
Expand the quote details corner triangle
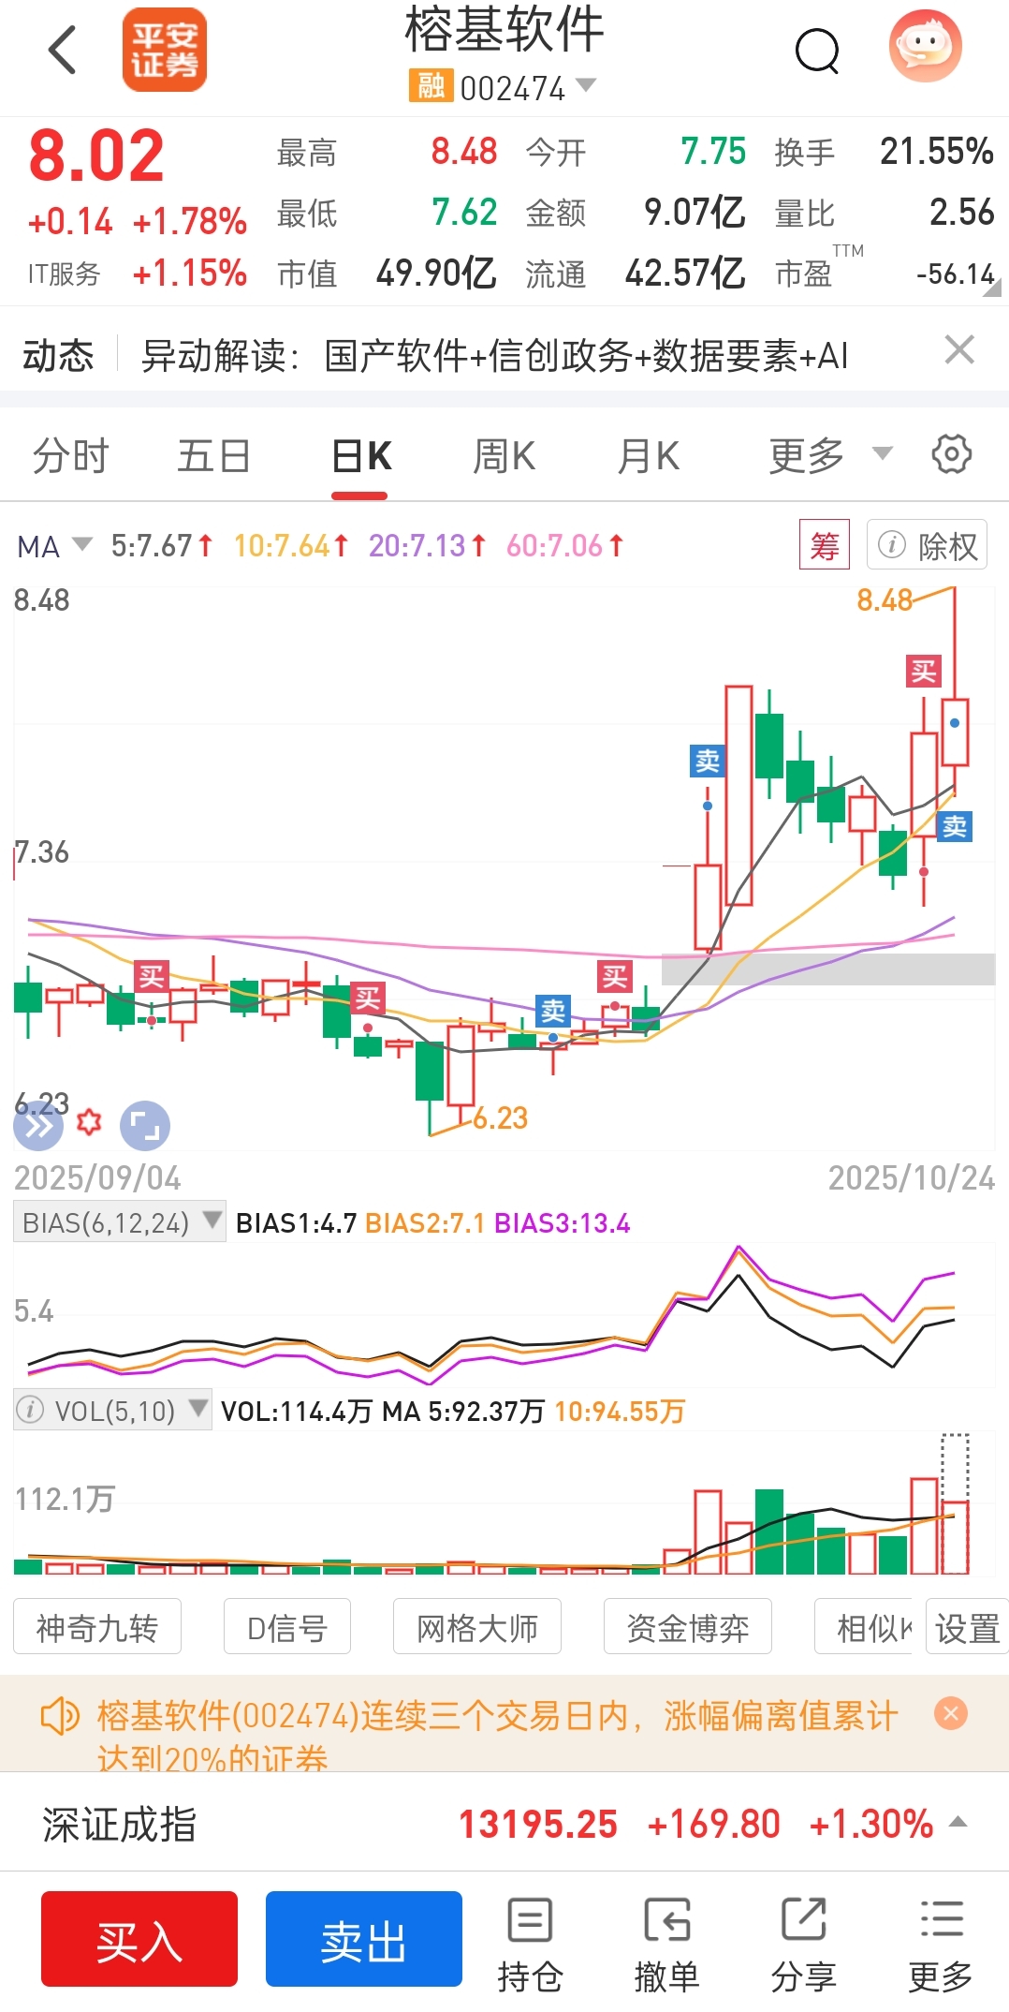[x=992, y=288]
